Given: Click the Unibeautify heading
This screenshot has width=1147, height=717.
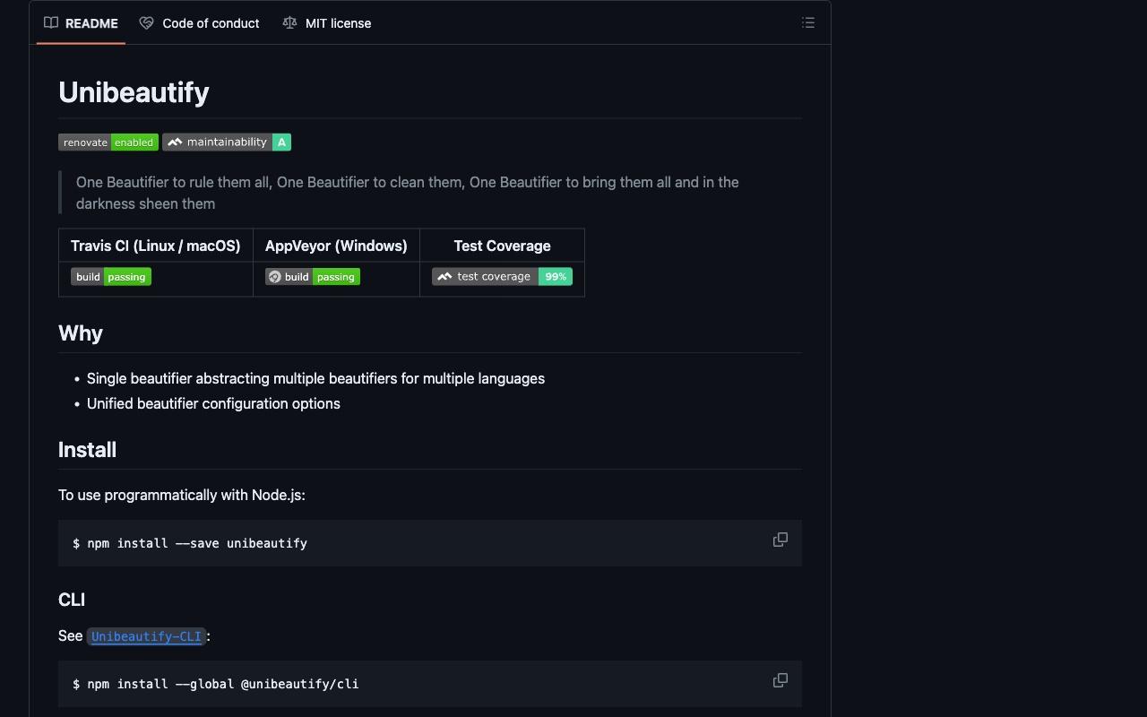Looking at the screenshot, I should pos(134,92).
